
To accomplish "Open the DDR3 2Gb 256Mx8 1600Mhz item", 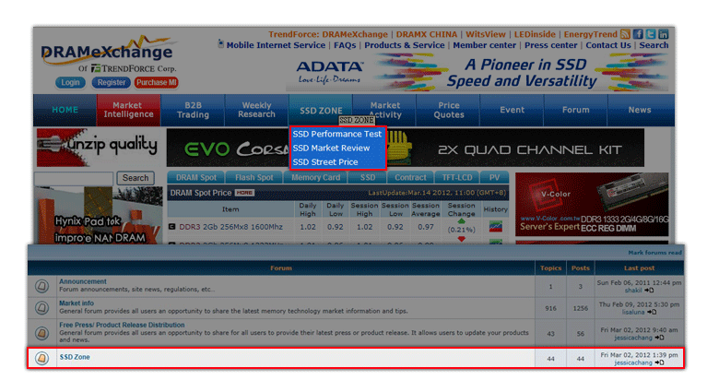I will tap(230, 227).
